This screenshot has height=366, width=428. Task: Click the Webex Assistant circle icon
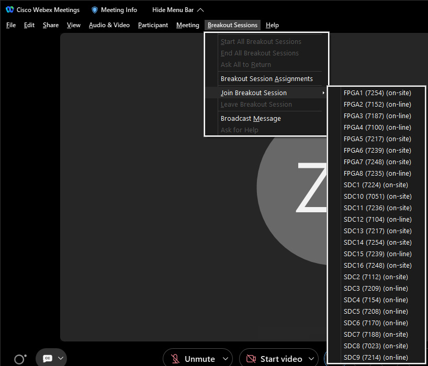pos(20,359)
